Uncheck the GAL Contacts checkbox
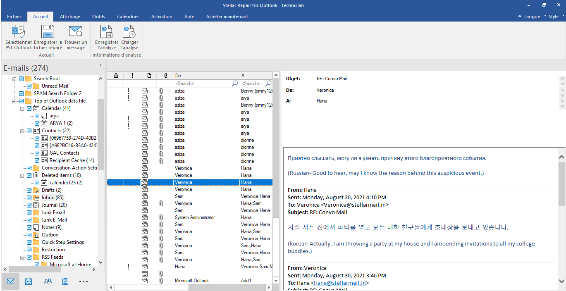Viewport: 566px width, 291px height. pyautogui.click(x=37, y=153)
